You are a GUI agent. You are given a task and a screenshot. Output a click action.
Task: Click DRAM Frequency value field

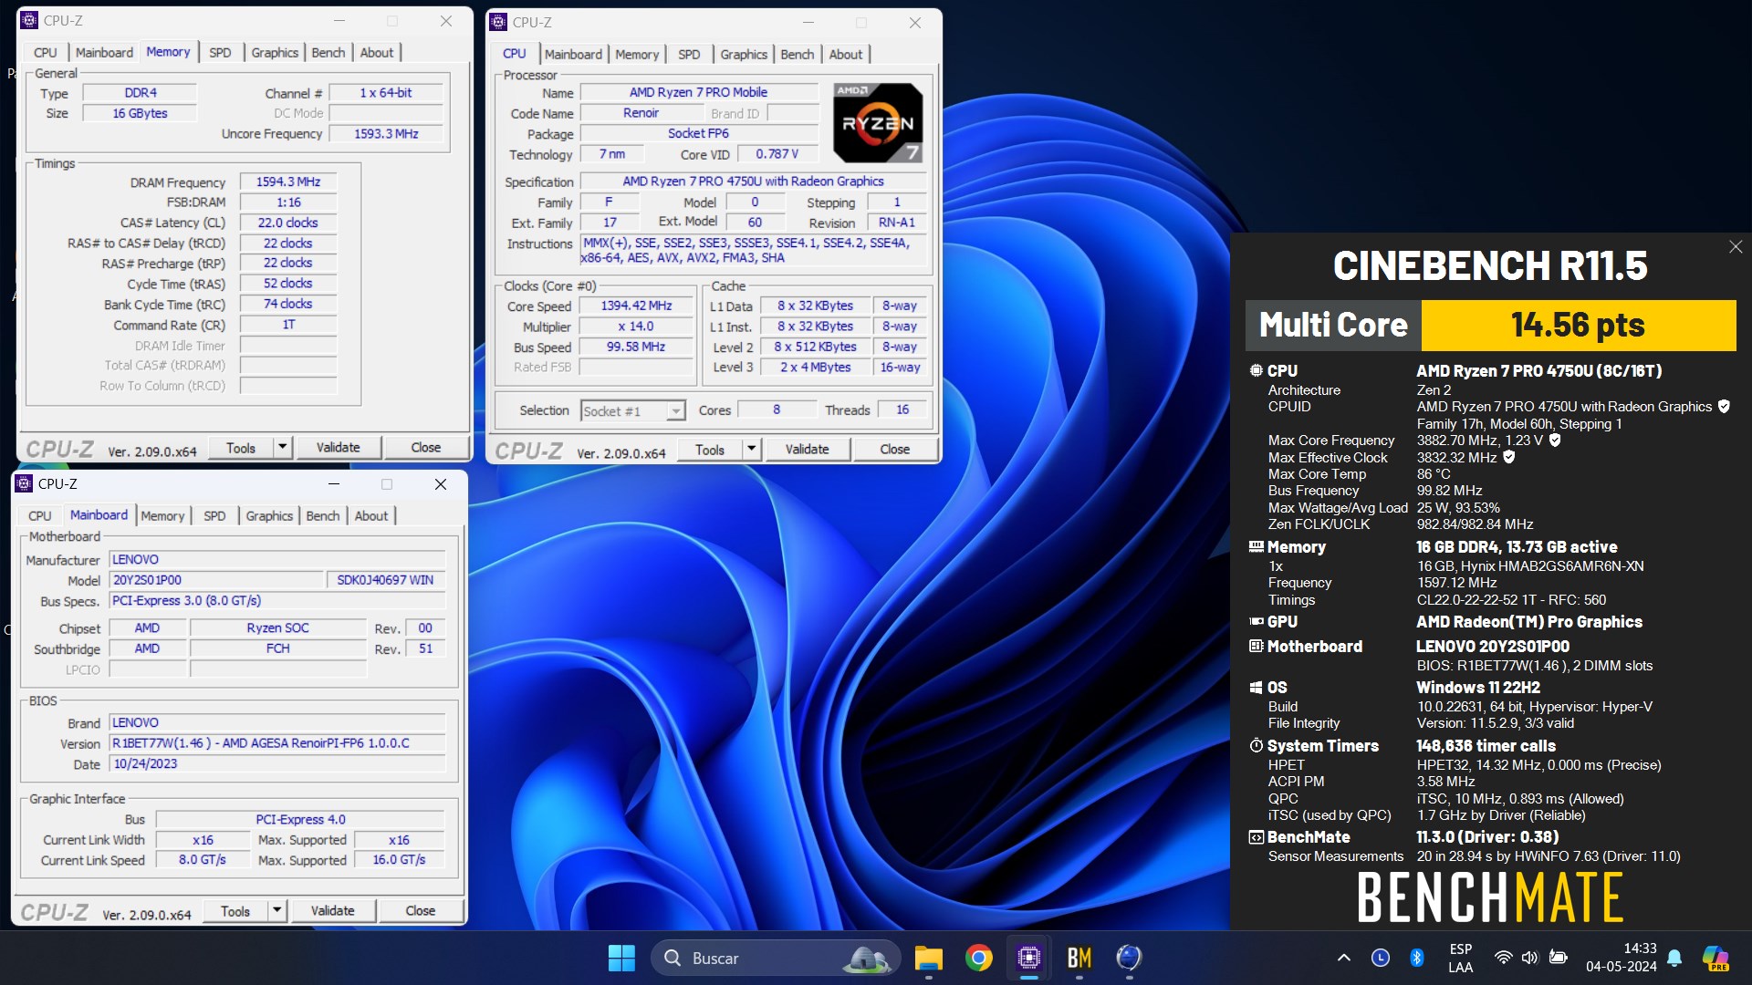pos(288,181)
